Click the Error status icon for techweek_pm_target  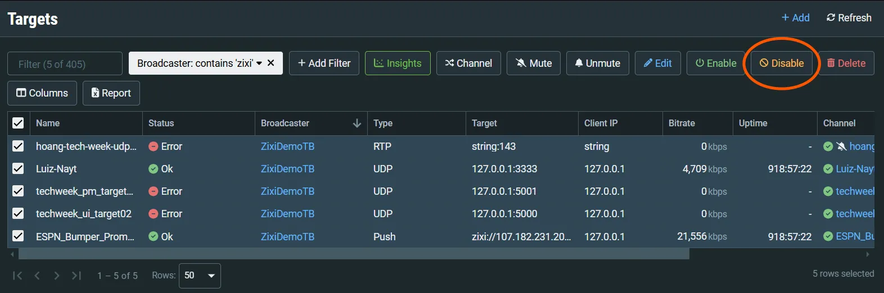153,191
